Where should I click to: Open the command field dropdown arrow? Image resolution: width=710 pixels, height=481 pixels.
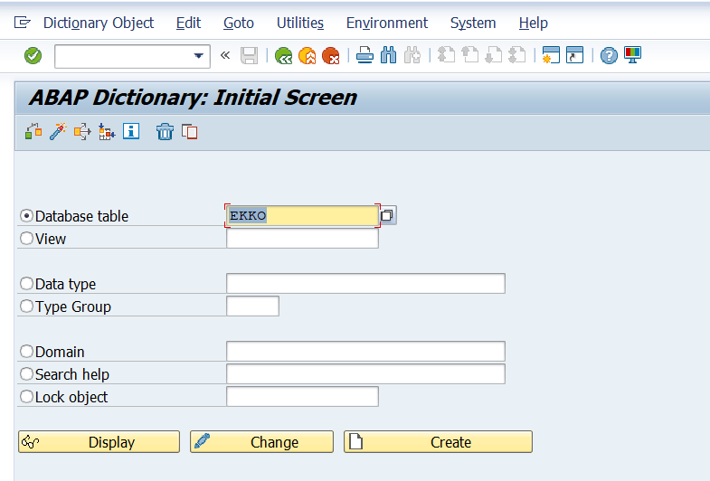(199, 56)
